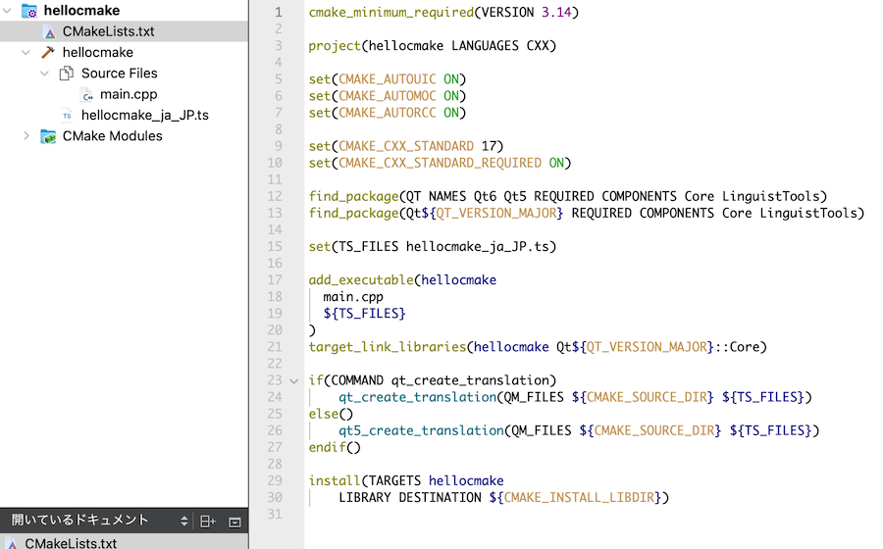Image resolution: width=883 pixels, height=549 pixels.
Task: Select CMakeLists.txt in the open documents list
Action: 71,543
